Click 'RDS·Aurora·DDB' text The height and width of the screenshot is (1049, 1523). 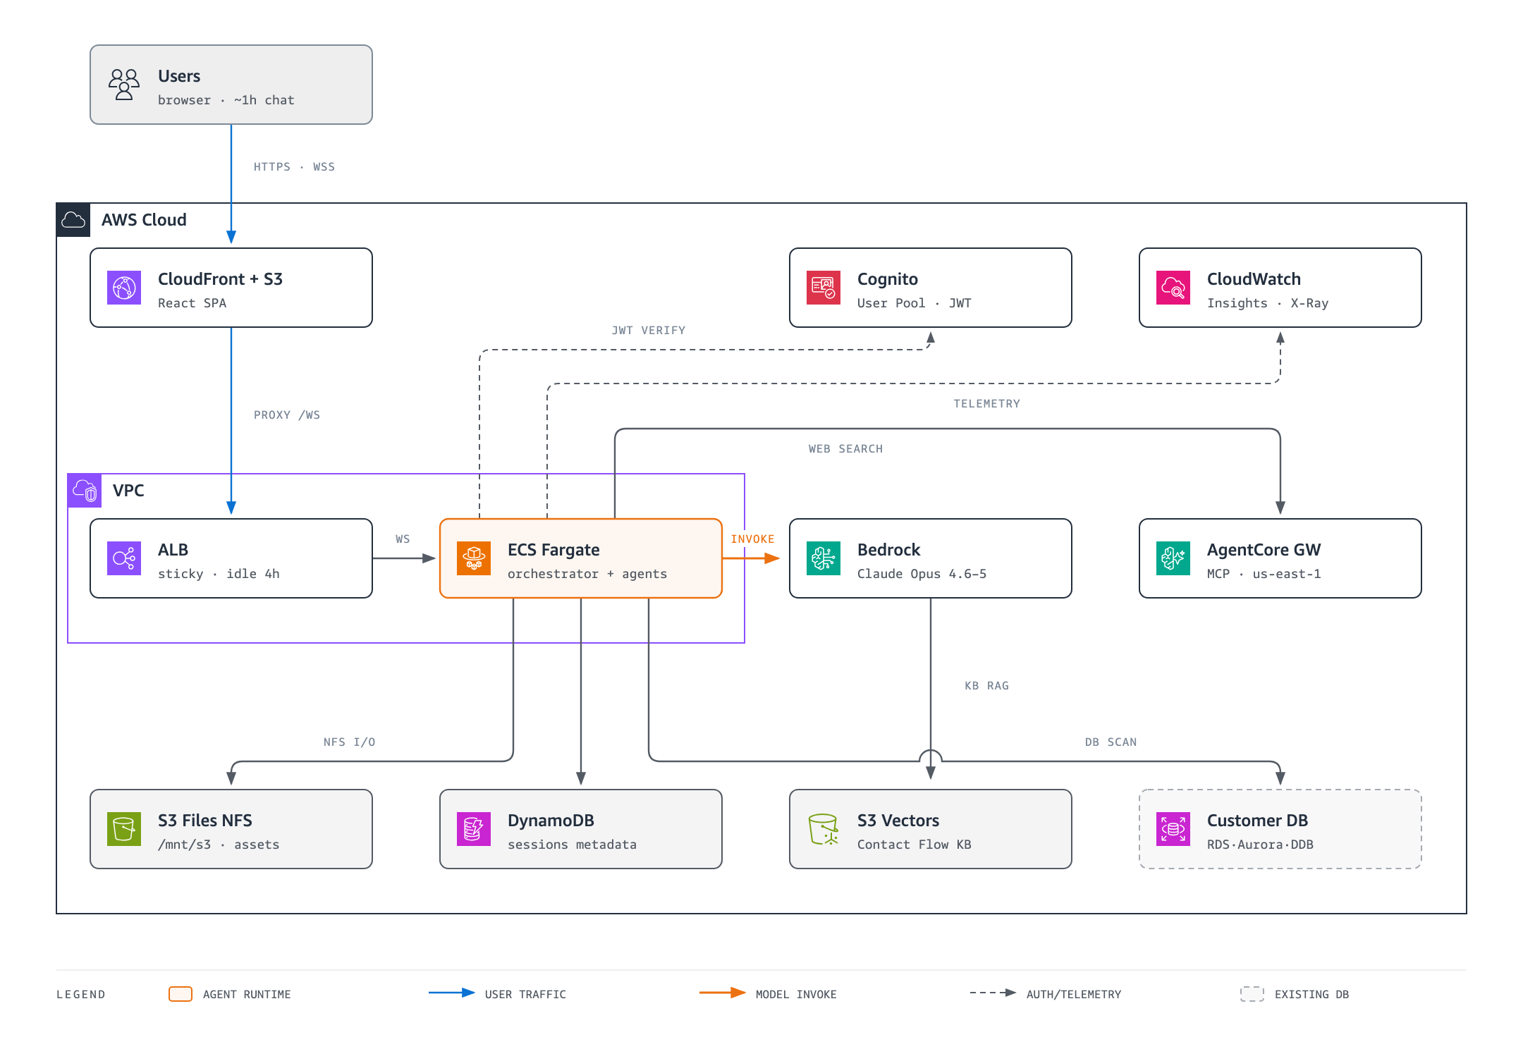point(1260,845)
